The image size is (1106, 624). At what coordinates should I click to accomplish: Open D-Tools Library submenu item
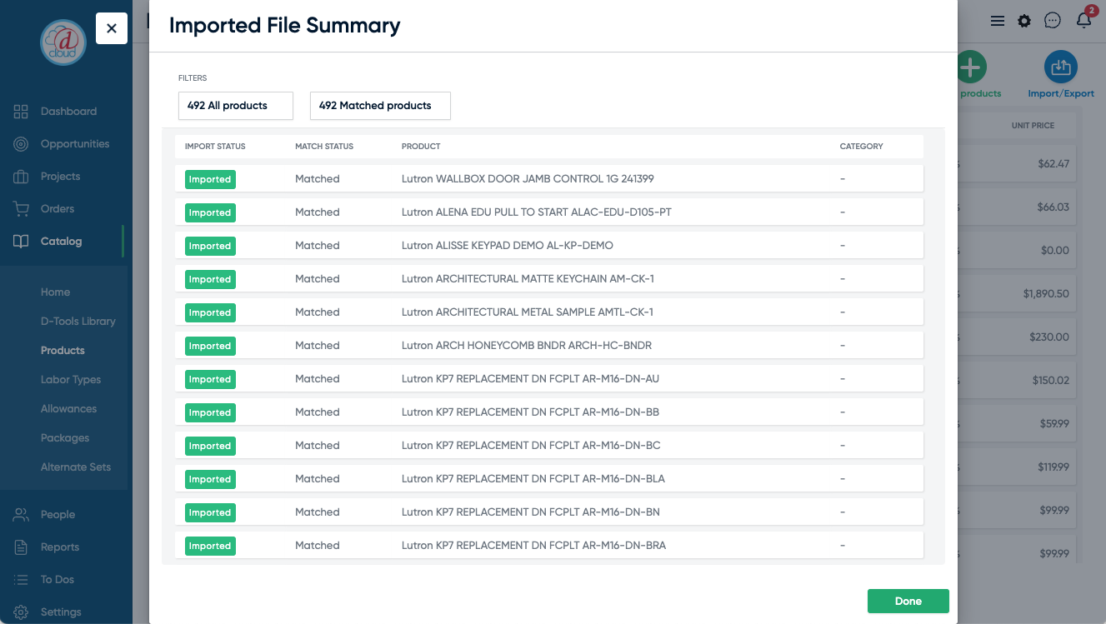click(x=78, y=322)
